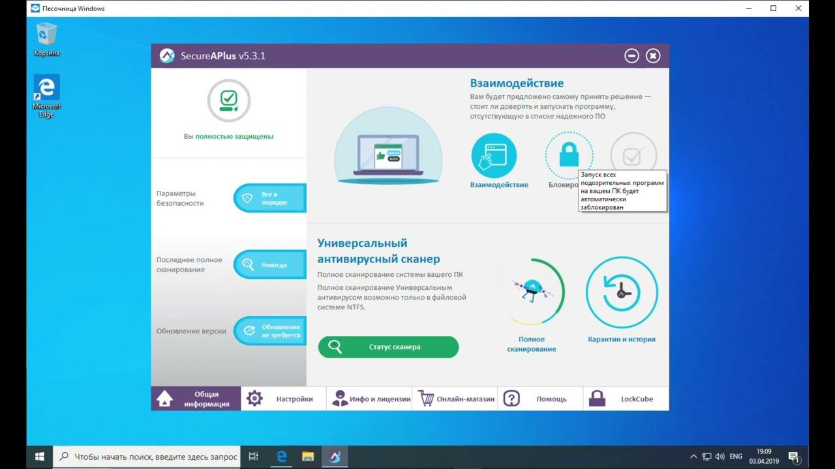Screen dimensions: 835x469
Task: Click Вы полностью защищены status text
Action: coord(229,136)
